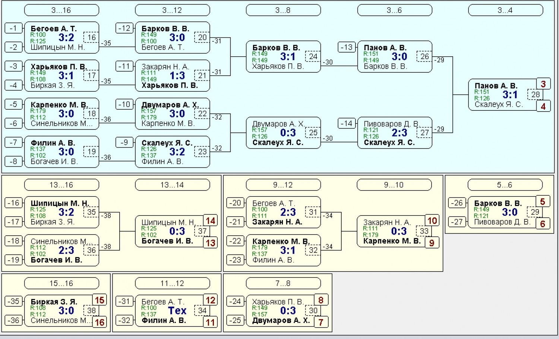Select match 23 Скалеух vs Филин
The width and height of the screenshot is (559, 339).
pos(173,152)
